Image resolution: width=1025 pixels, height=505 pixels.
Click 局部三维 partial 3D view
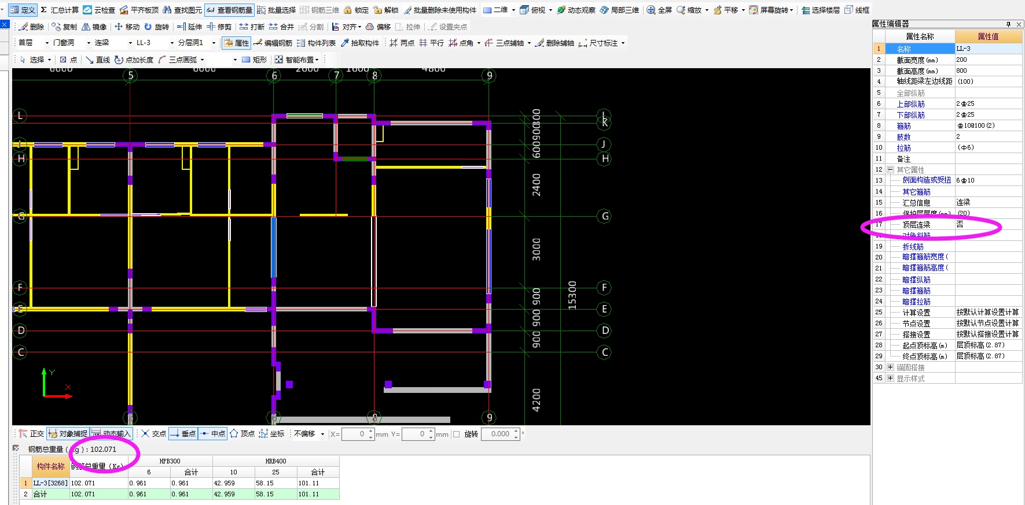619,10
